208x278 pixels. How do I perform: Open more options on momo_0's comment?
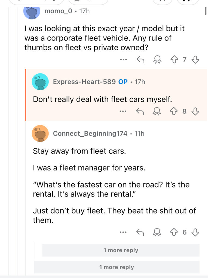(x=123, y=60)
